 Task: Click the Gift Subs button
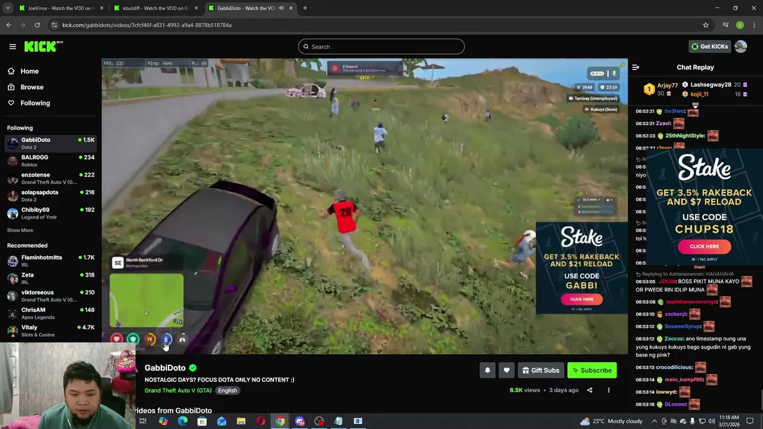540,371
